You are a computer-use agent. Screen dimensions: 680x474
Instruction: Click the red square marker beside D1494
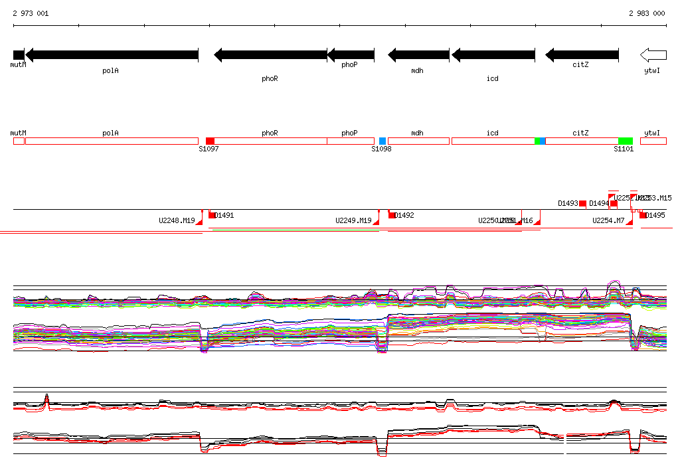tap(614, 203)
